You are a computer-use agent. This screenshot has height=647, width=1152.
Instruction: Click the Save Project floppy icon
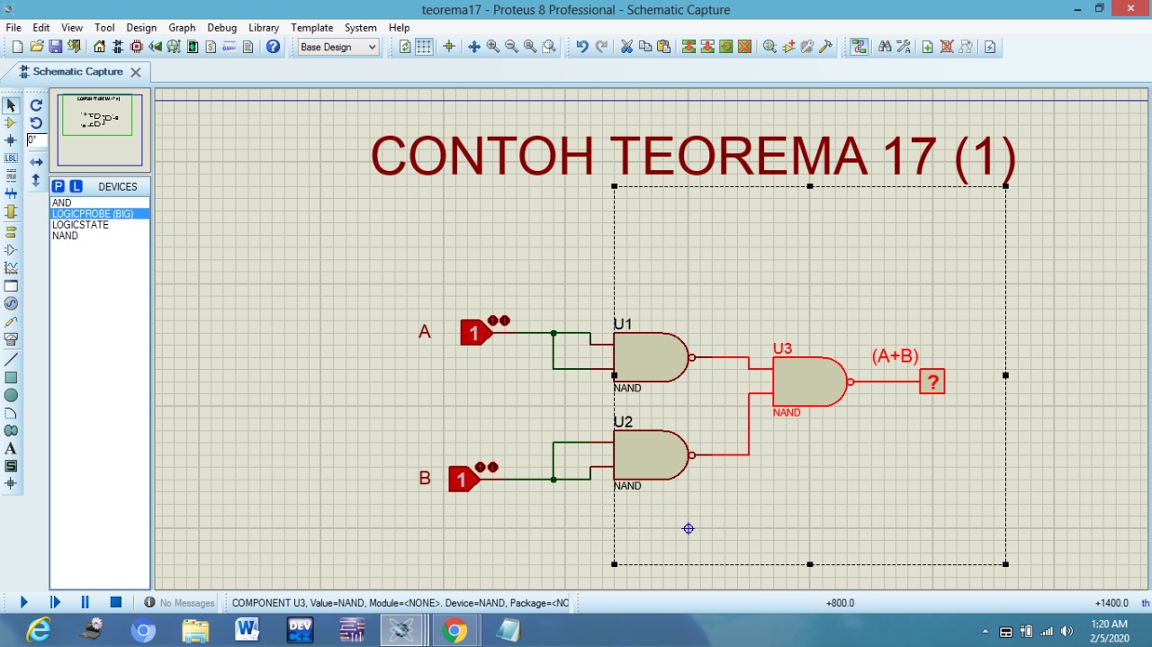56,47
